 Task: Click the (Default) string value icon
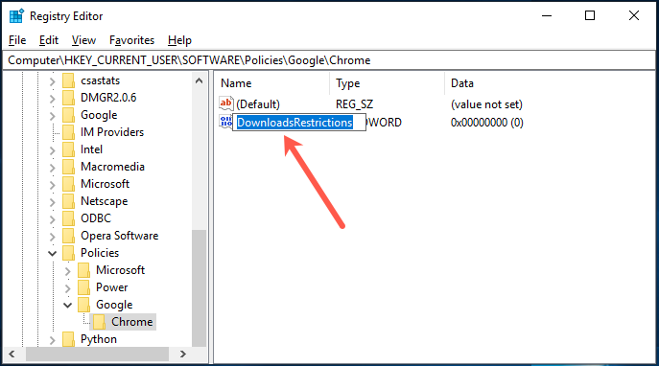[226, 103]
